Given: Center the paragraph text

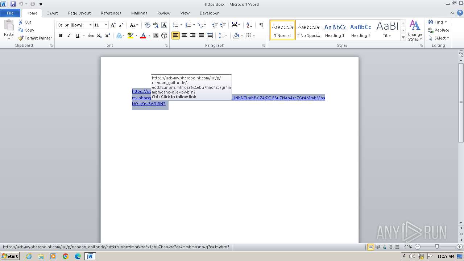Looking at the screenshot, I should coord(184,36).
